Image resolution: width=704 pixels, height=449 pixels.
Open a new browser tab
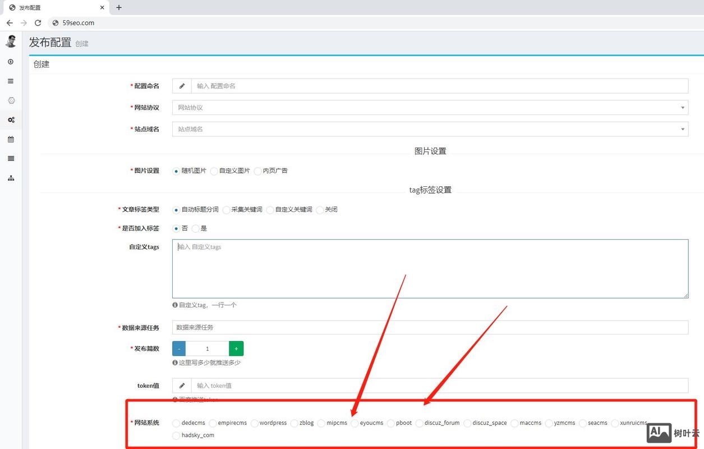pyautogui.click(x=118, y=7)
